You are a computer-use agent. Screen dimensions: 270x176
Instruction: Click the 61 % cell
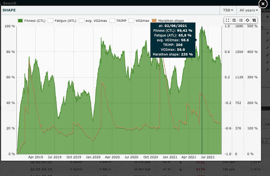coord(167,169)
